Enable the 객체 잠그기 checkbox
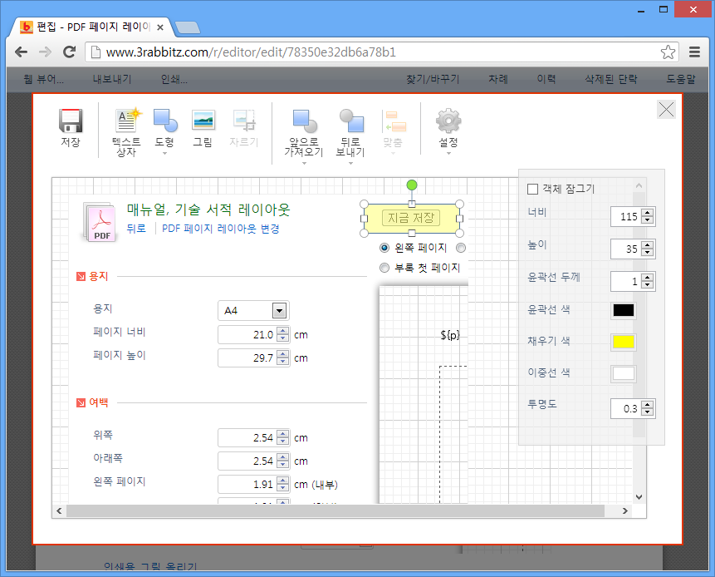Screen dimensions: 715x577 pyautogui.click(x=533, y=190)
